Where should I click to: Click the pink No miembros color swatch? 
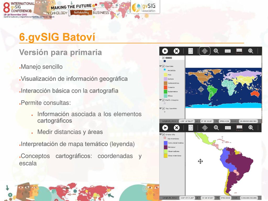[x=165, y=138]
